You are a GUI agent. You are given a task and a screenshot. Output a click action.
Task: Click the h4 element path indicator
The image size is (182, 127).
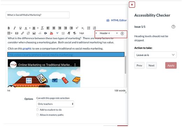9,91
